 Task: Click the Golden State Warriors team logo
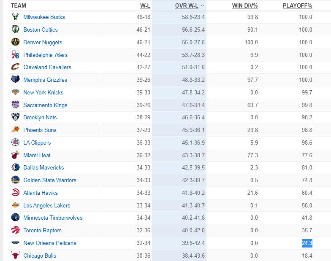pos(15,180)
